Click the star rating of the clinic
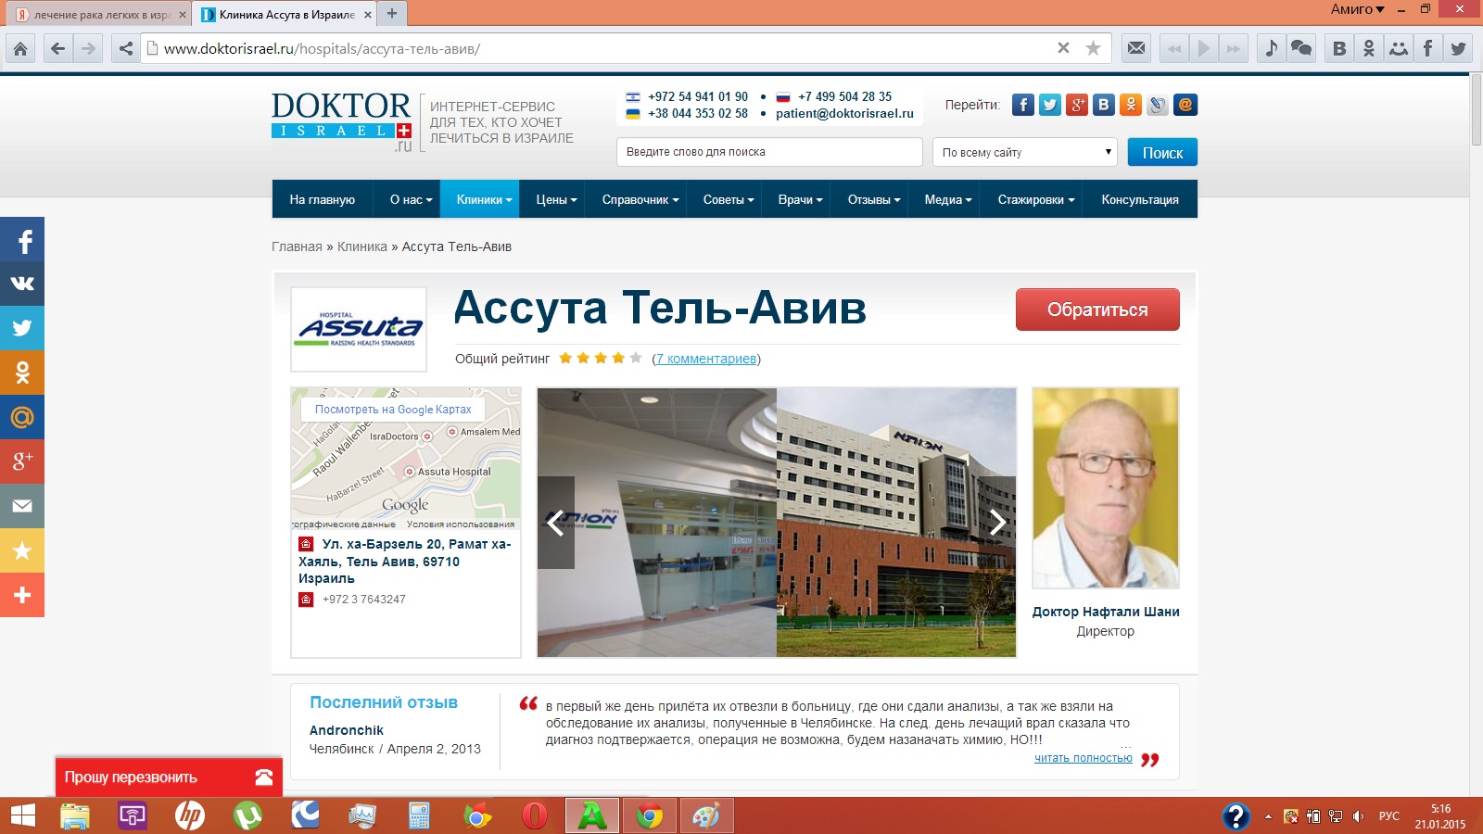The height and width of the screenshot is (834, 1483). [601, 358]
